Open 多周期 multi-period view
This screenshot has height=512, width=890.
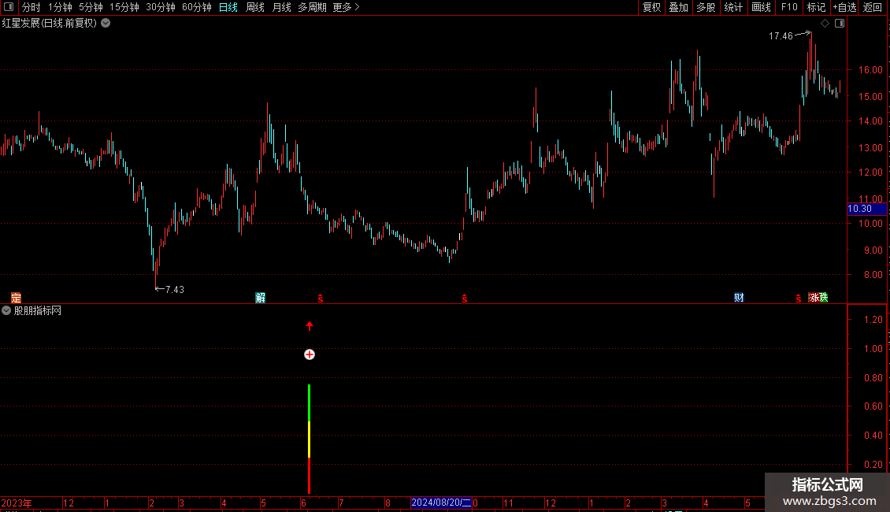click(x=312, y=7)
